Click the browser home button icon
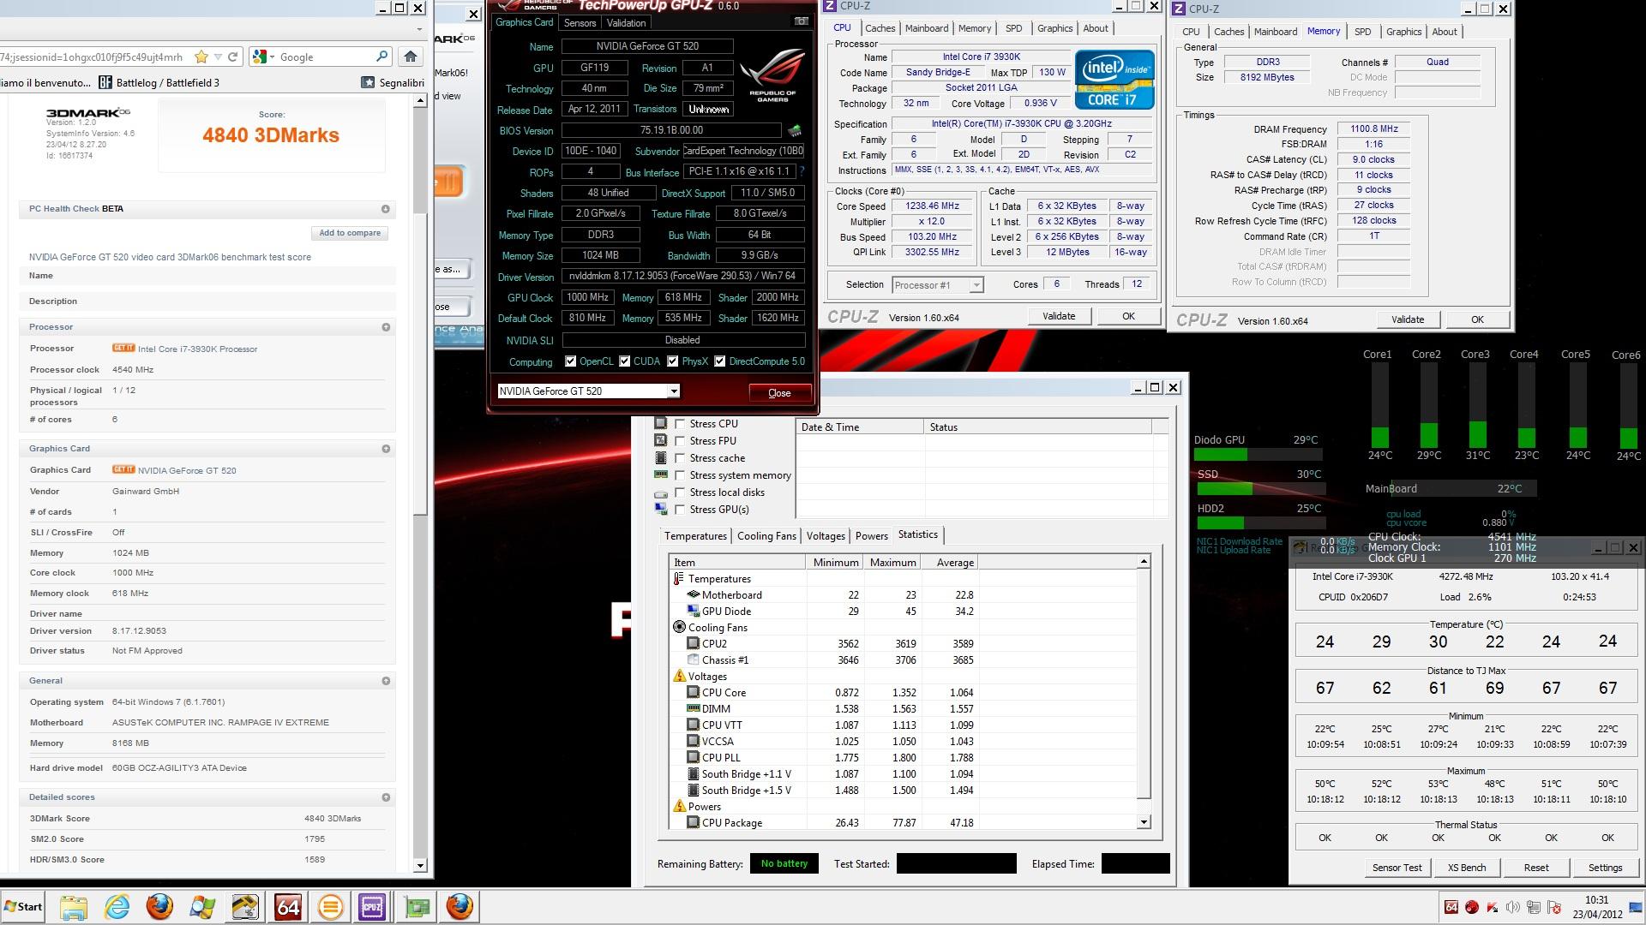 tap(410, 57)
